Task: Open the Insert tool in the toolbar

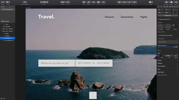Action: click(3, 2)
